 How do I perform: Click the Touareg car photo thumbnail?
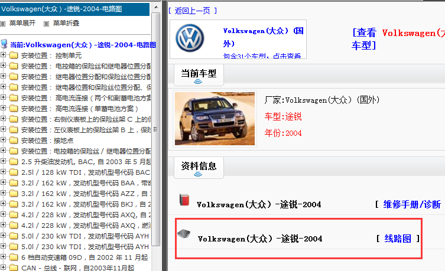point(215,119)
